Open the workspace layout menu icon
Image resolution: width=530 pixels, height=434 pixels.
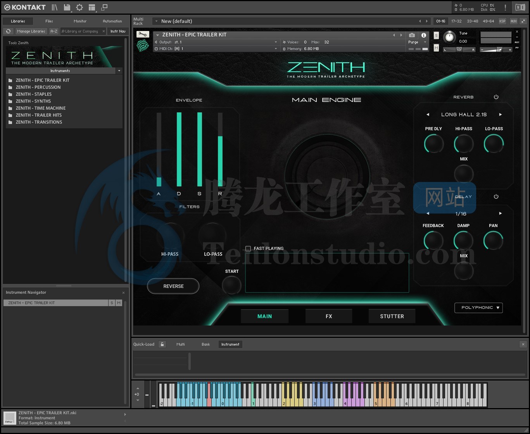pyautogui.click(x=92, y=7)
